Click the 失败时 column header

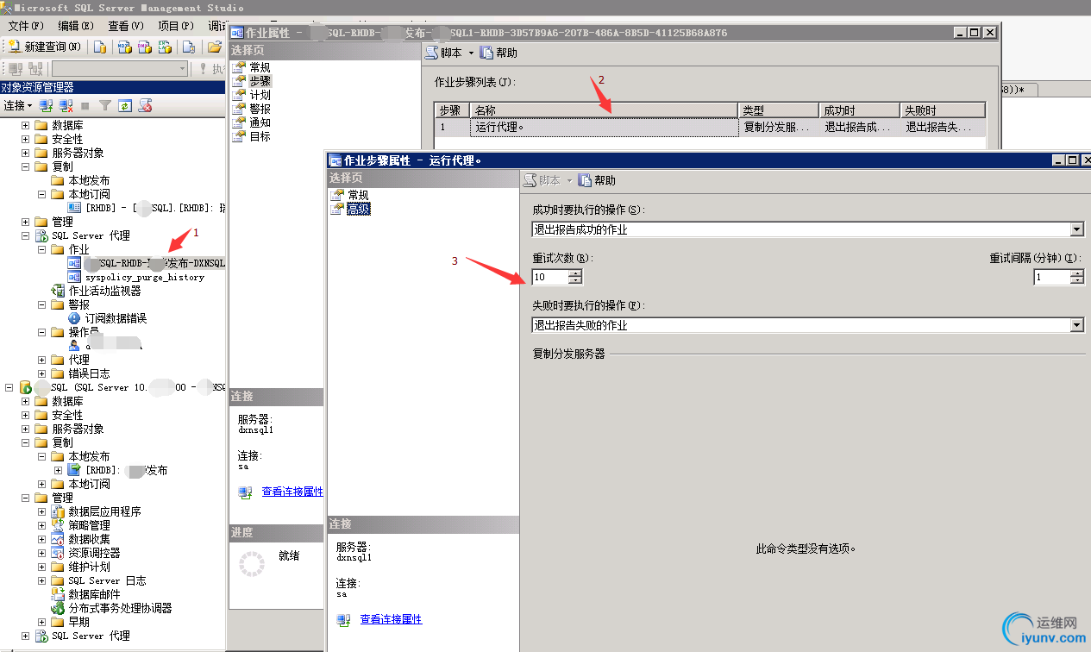coord(942,110)
